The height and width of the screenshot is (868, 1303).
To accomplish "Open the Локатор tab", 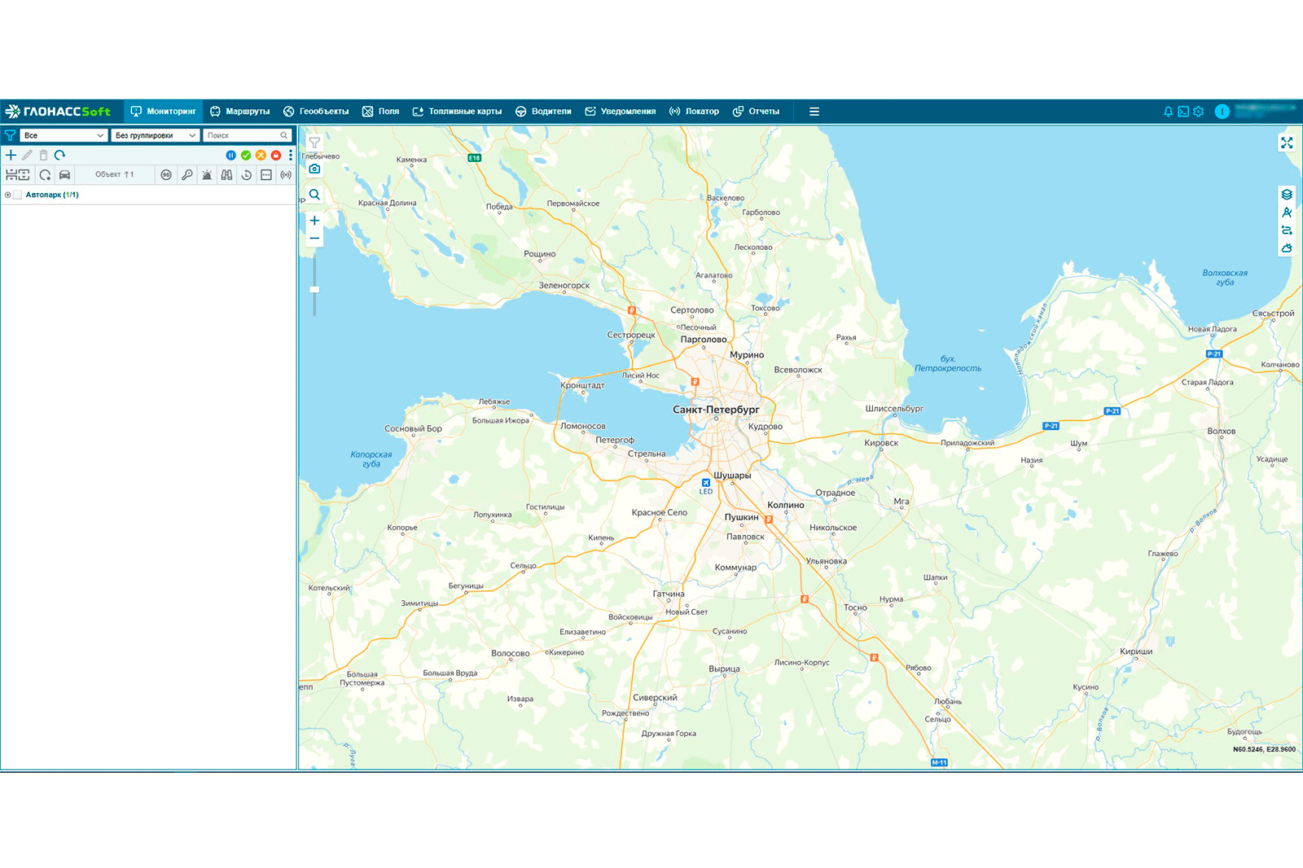I will pos(694,112).
